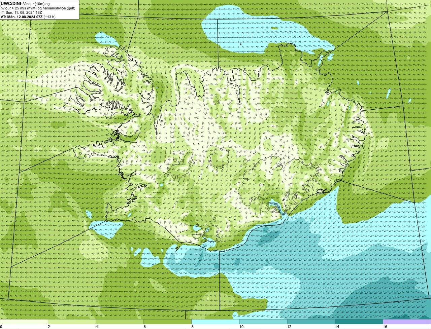The width and height of the screenshot is (431, 329).
Task: Click the legend scale label '4'
Action: point(97,327)
